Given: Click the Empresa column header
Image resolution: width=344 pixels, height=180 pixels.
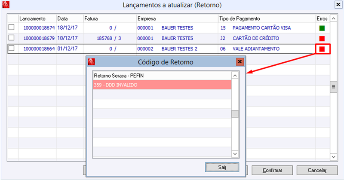Looking at the screenshot, I should [x=177, y=18].
